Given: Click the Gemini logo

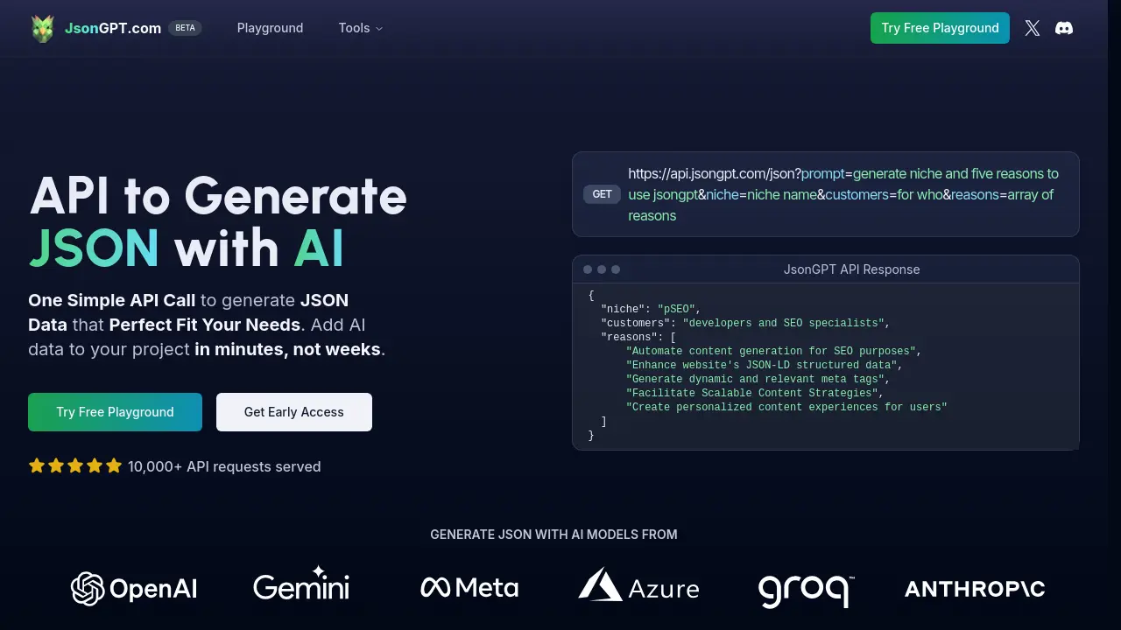Looking at the screenshot, I should pos(301,584).
